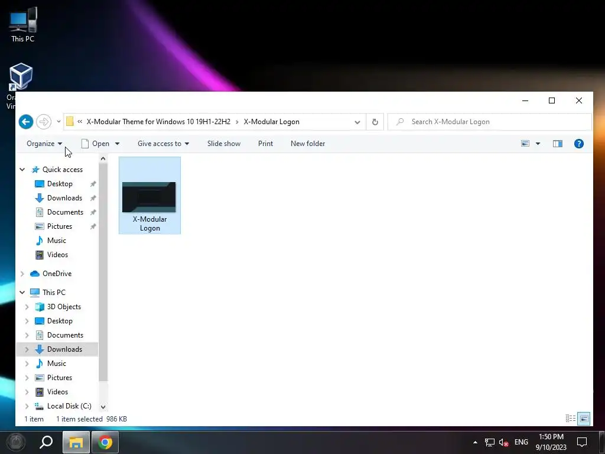Screen dimensions: 605x454
Task: Click navigation pane scrollbar down arrow
Action: click(x=103, y=407)
